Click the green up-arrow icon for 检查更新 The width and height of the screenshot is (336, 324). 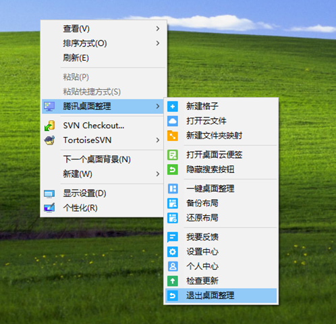coord(173,281)
